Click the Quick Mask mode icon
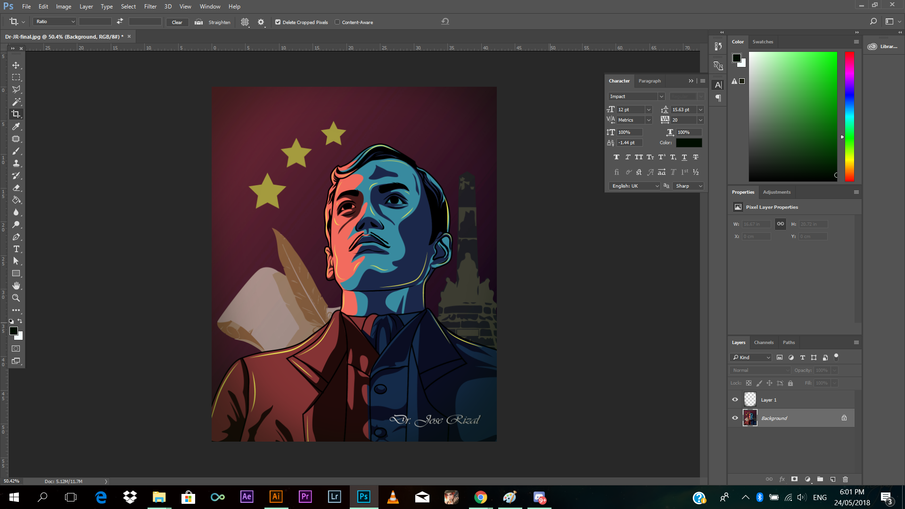 tap(16, 349)
